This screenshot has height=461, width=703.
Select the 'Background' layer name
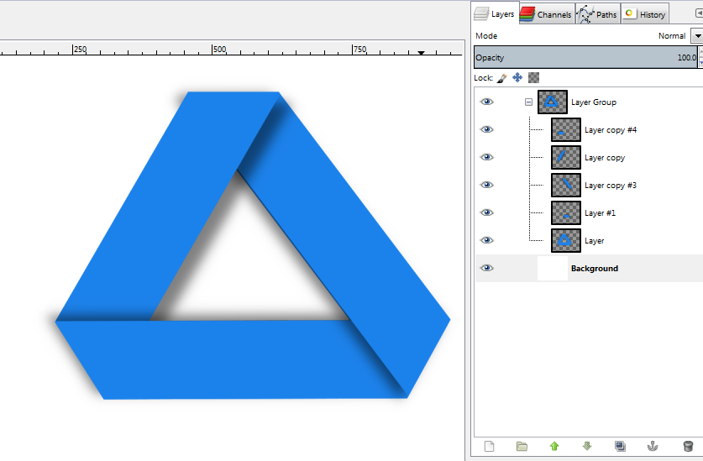click(595, 268)
